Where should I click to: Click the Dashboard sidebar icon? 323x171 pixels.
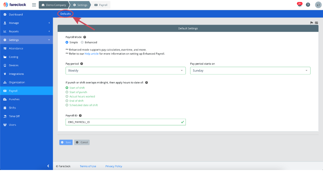click(5, 14)
